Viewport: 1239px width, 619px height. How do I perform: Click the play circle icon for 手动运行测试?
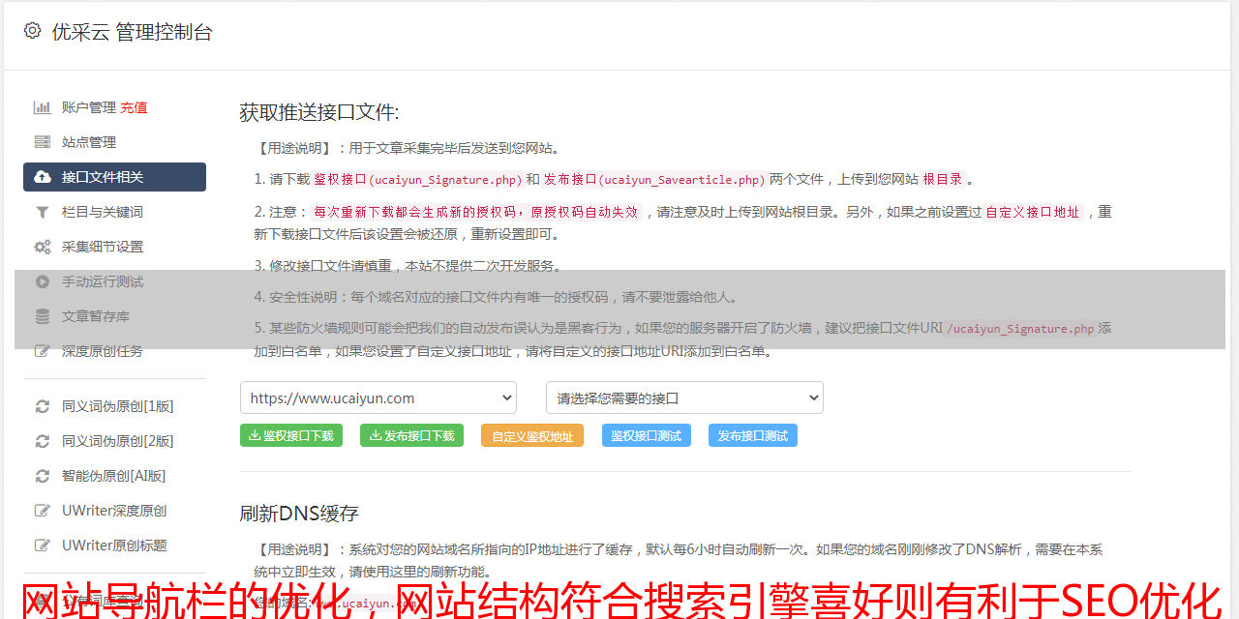pyautogui.click(x=43, y=281)
